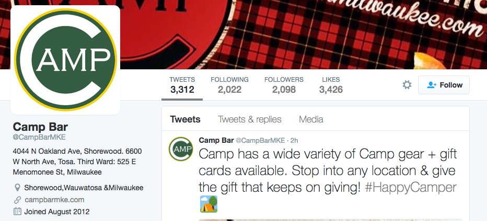
Task: Click the Camp Bar profile name heading
Action: [40, 127]
